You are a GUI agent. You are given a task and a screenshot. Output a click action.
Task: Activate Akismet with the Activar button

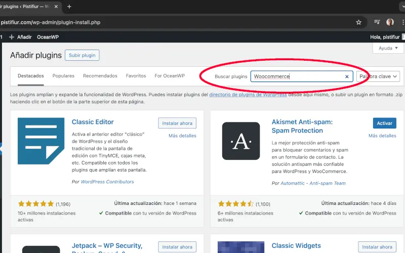[385, 123]
